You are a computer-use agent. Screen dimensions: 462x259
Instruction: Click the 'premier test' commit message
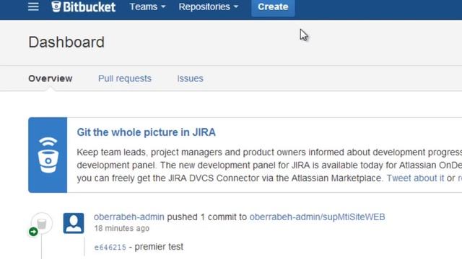coord(159,247)
